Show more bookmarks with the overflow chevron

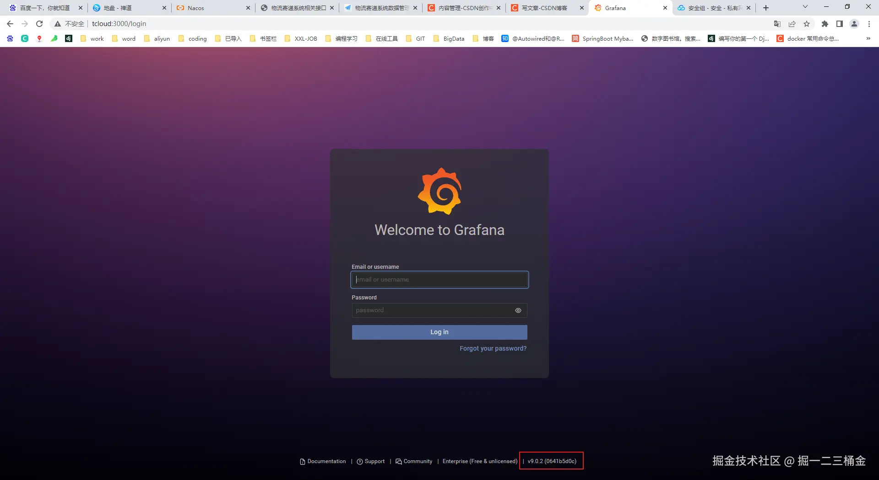click(x=868, y=39)
